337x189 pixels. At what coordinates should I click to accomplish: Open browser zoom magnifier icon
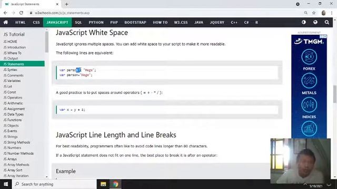point(305,13)
